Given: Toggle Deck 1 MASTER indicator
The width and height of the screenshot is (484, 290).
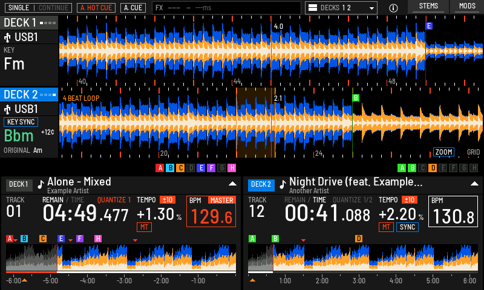Looking at the screenshot, I should point(222,201).
